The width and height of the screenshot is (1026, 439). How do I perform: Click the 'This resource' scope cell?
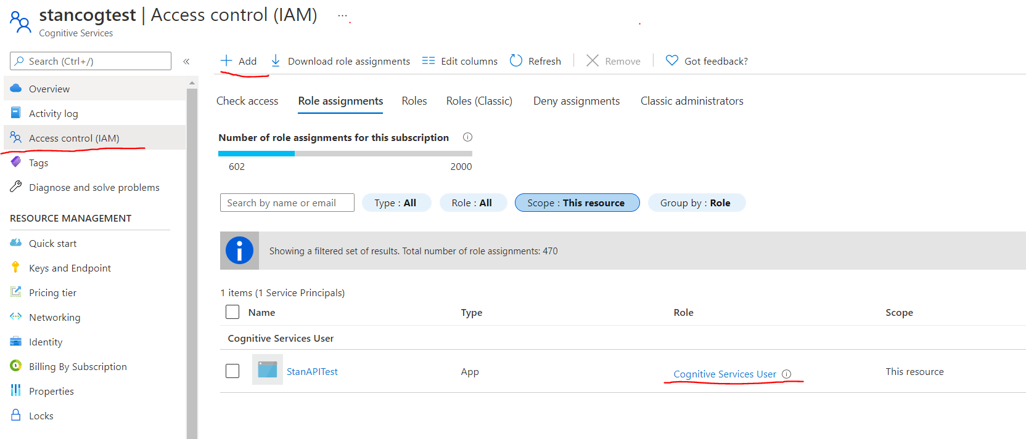[x=914, y=371]
